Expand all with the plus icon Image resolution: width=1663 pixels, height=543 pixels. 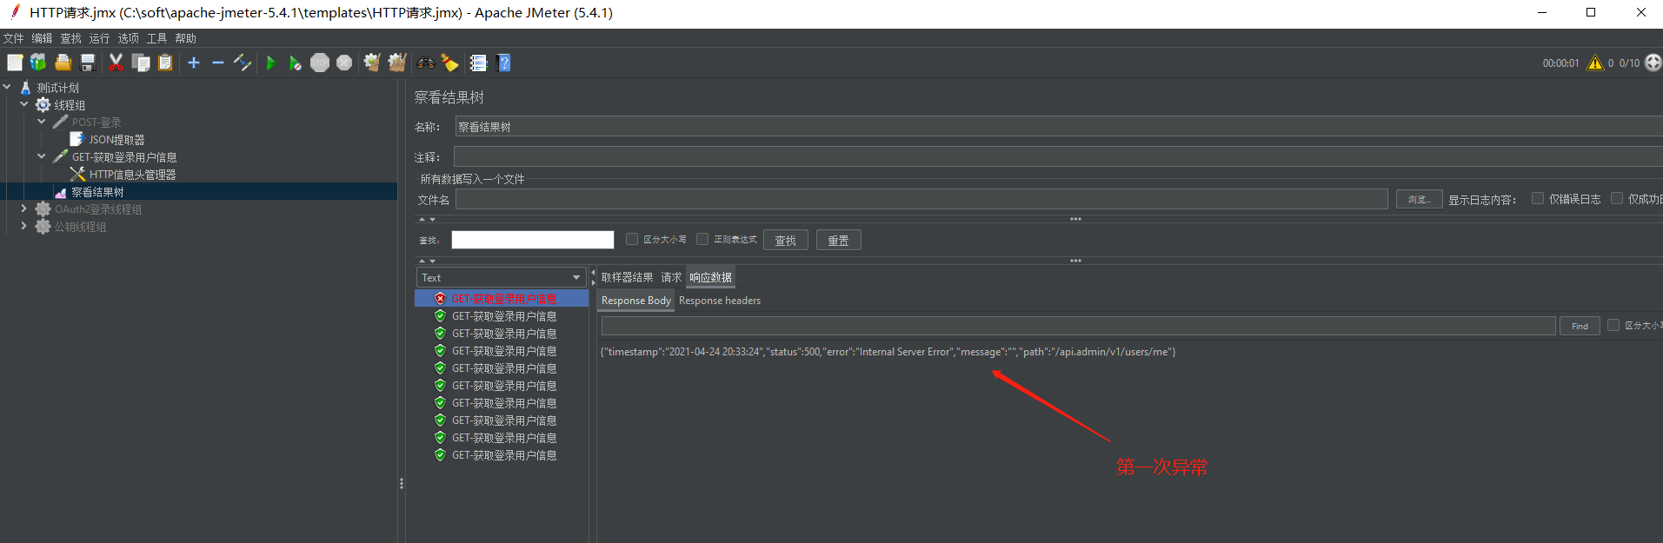pyautogui.click(x=194, y=63)
